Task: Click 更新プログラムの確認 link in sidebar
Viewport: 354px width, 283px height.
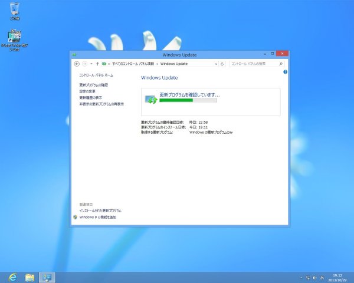Action: [94, 85]
